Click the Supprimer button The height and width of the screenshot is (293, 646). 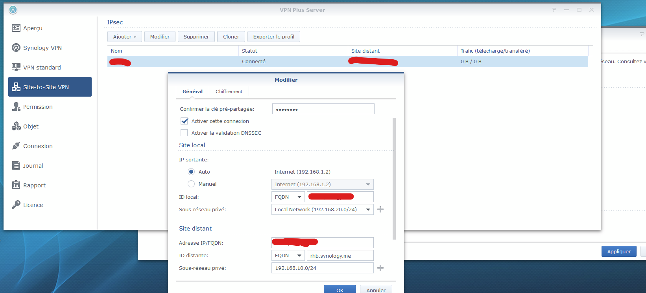(196, 37)
